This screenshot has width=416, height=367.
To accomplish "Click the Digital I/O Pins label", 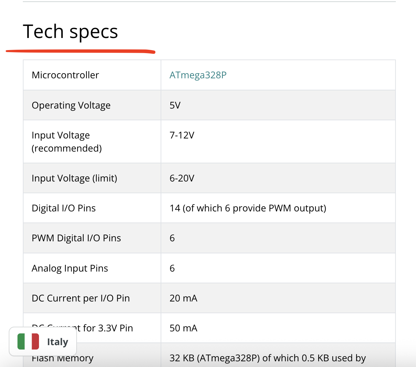I will coord(64,208).
